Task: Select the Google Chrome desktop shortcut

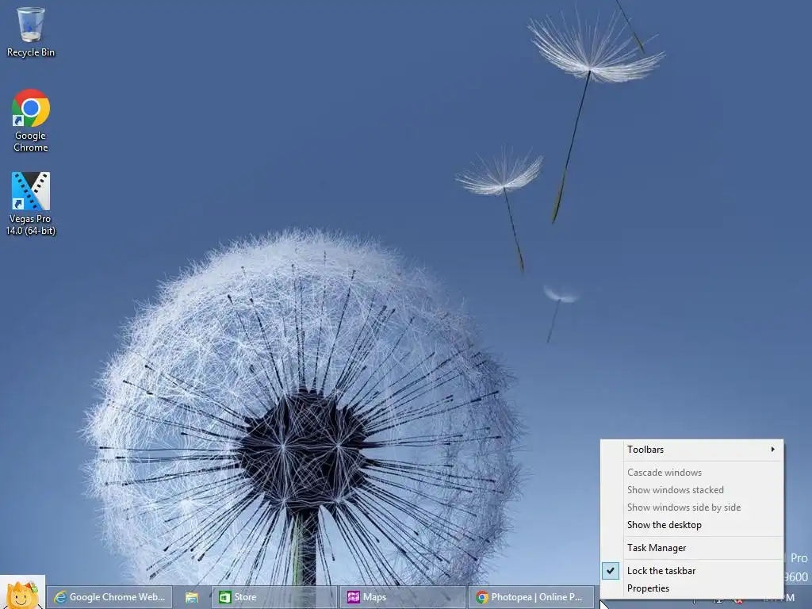Action: point(31,121)
